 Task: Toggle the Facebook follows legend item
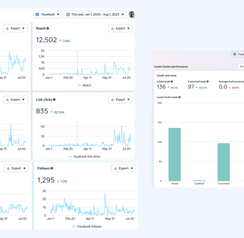(87, 226)
